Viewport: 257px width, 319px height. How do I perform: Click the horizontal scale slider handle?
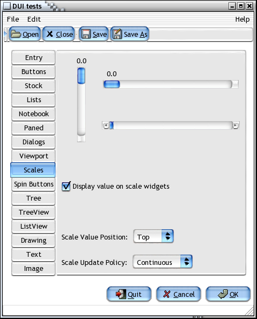[112, 84]
